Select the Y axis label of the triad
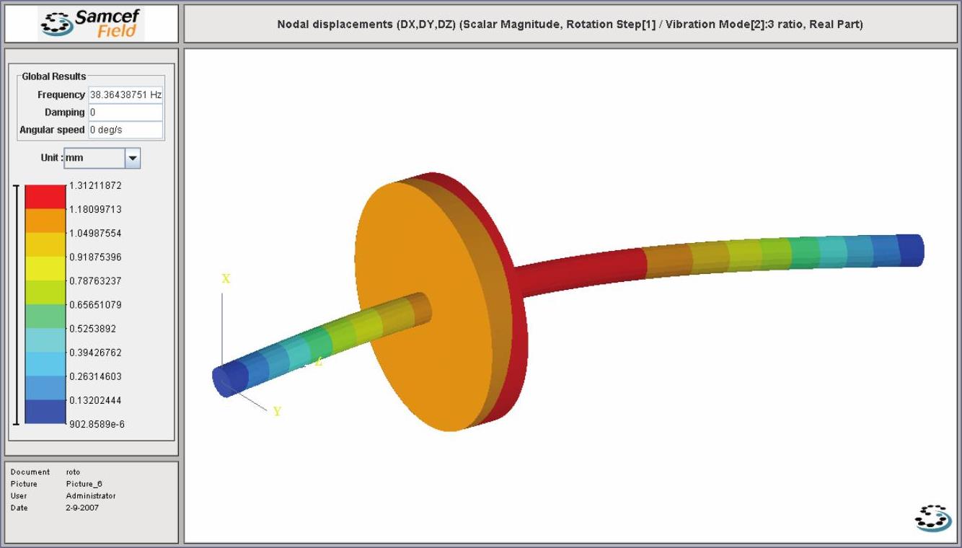The height and width of the screenshot is (548, 962). click(277, 412)
